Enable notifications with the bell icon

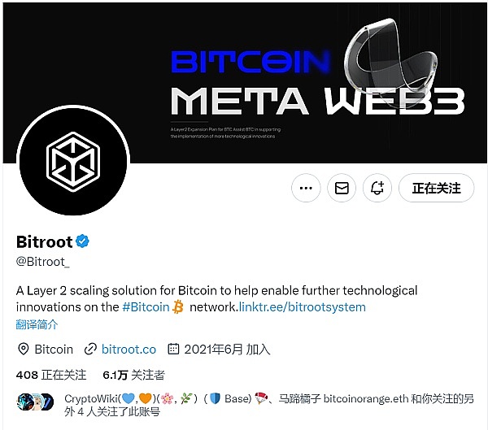point(377,188)
